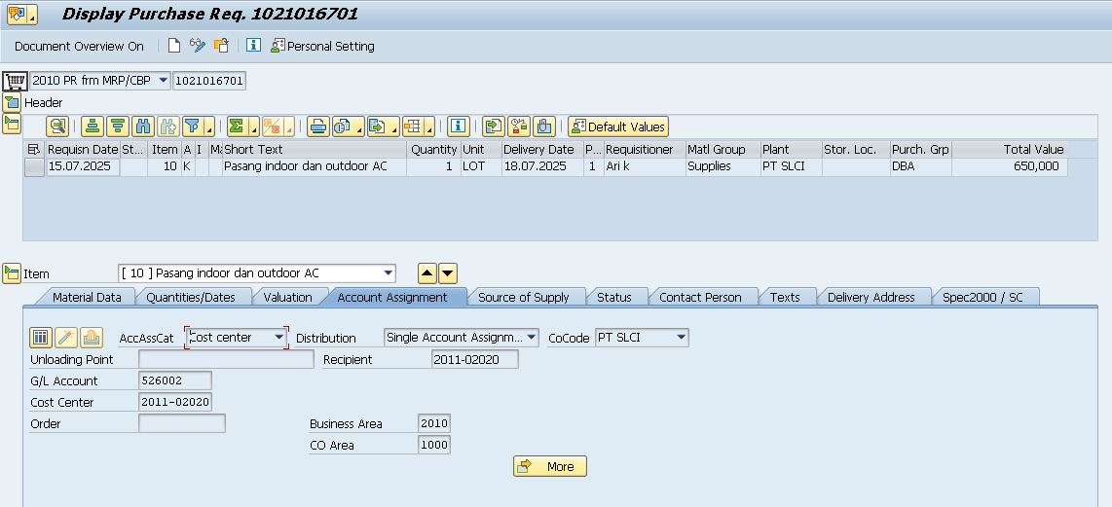Click the G/L Account field 526002
Image resolution: width=1112 pixels, height=507 pixels.
coord(175,380)
